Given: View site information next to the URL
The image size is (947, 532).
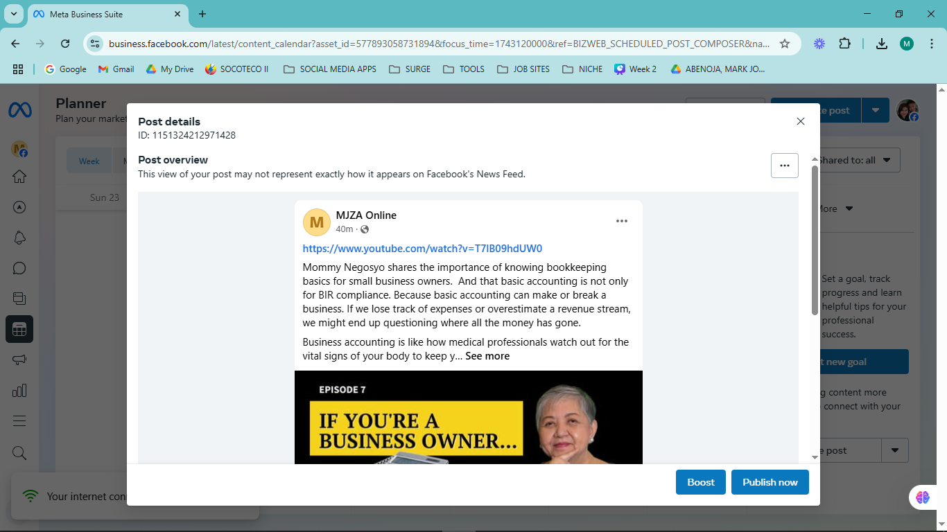Looking at the screenshot, I should click(95, 44).
